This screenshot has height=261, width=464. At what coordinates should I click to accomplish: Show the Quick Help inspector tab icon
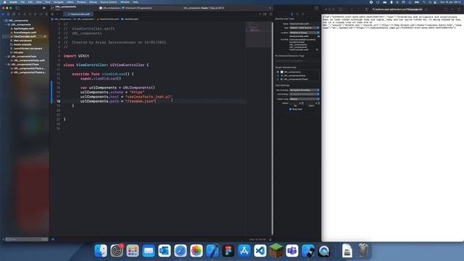point(303,14)
